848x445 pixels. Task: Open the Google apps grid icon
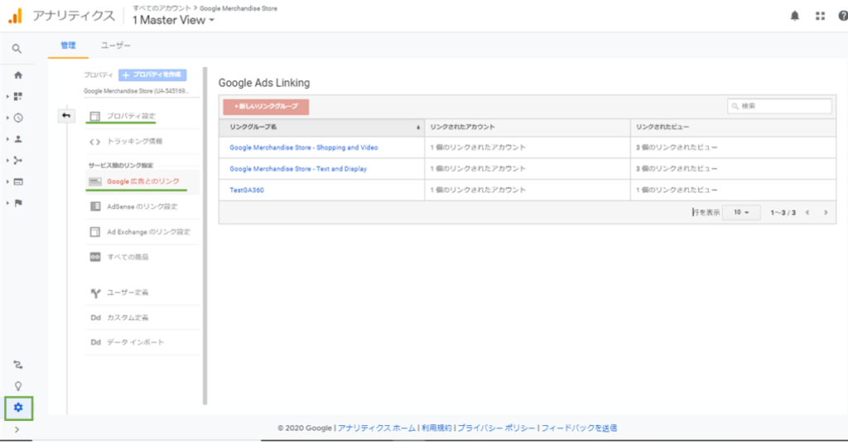coord(820,16)
